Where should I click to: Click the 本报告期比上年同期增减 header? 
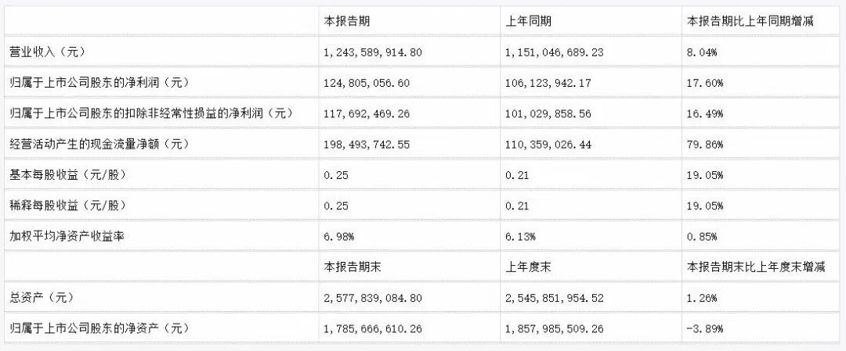coord(750,21)
